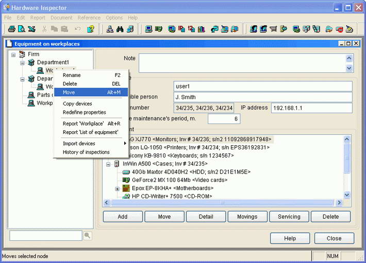Choose History of inspections menu entry
Image resolution: width=366 pixels, height=263 pixels.
pos(86,152)
